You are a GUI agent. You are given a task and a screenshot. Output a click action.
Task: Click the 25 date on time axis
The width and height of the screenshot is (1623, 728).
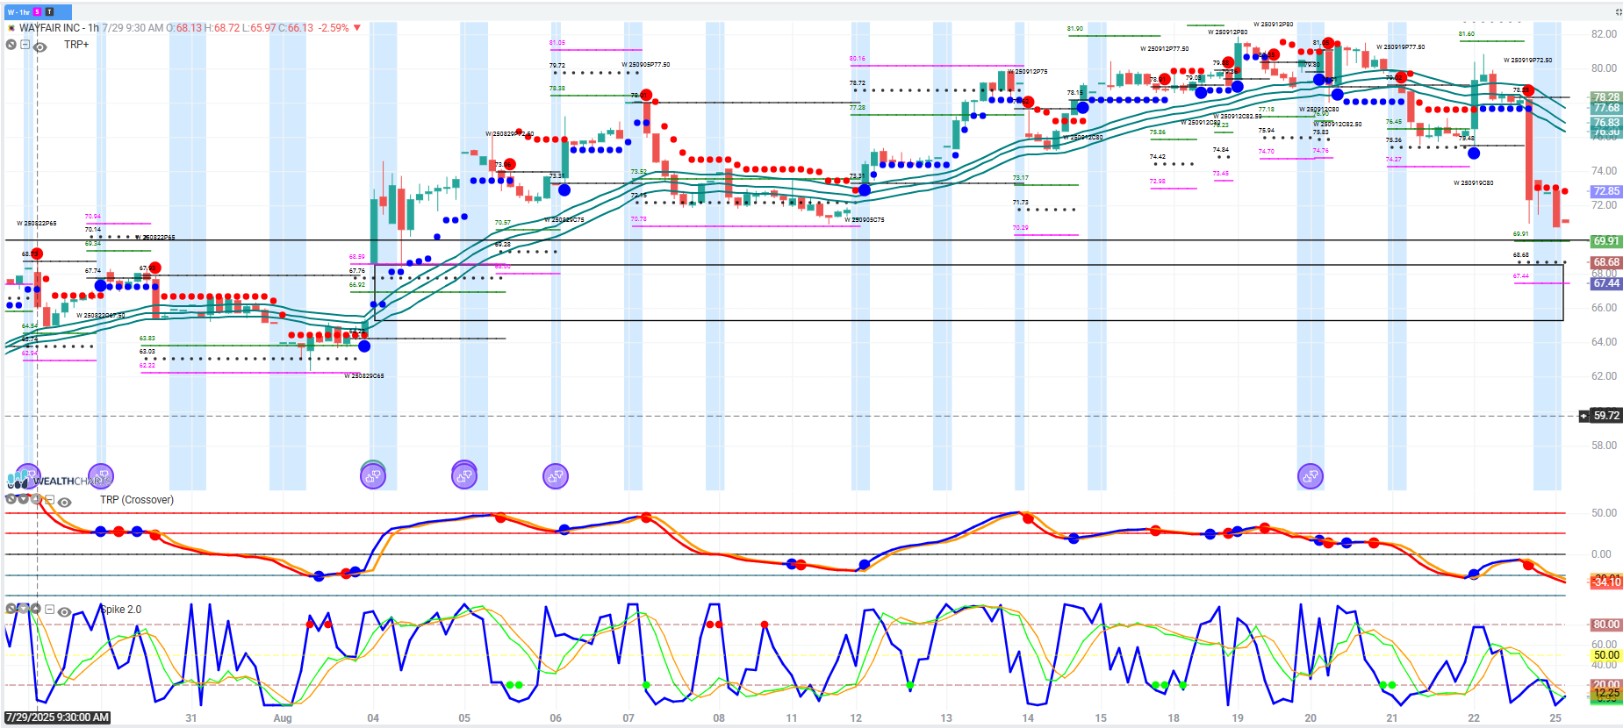(1555, 718)
